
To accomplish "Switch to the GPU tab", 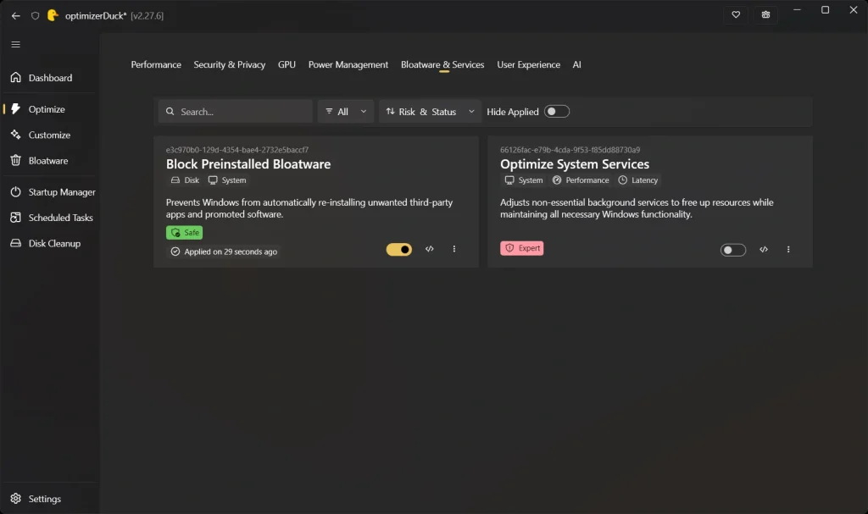I will coord(287,64).
